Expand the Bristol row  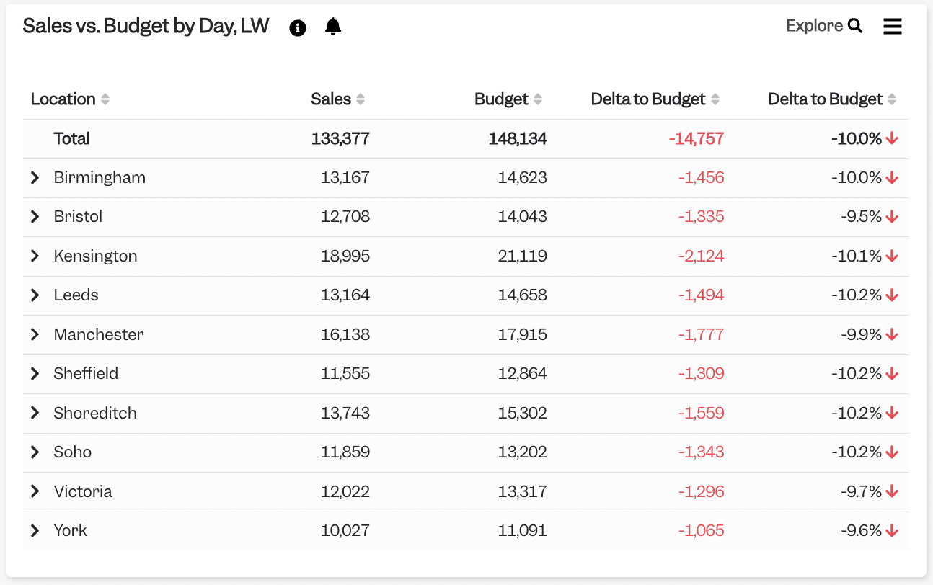pos(35,217)
